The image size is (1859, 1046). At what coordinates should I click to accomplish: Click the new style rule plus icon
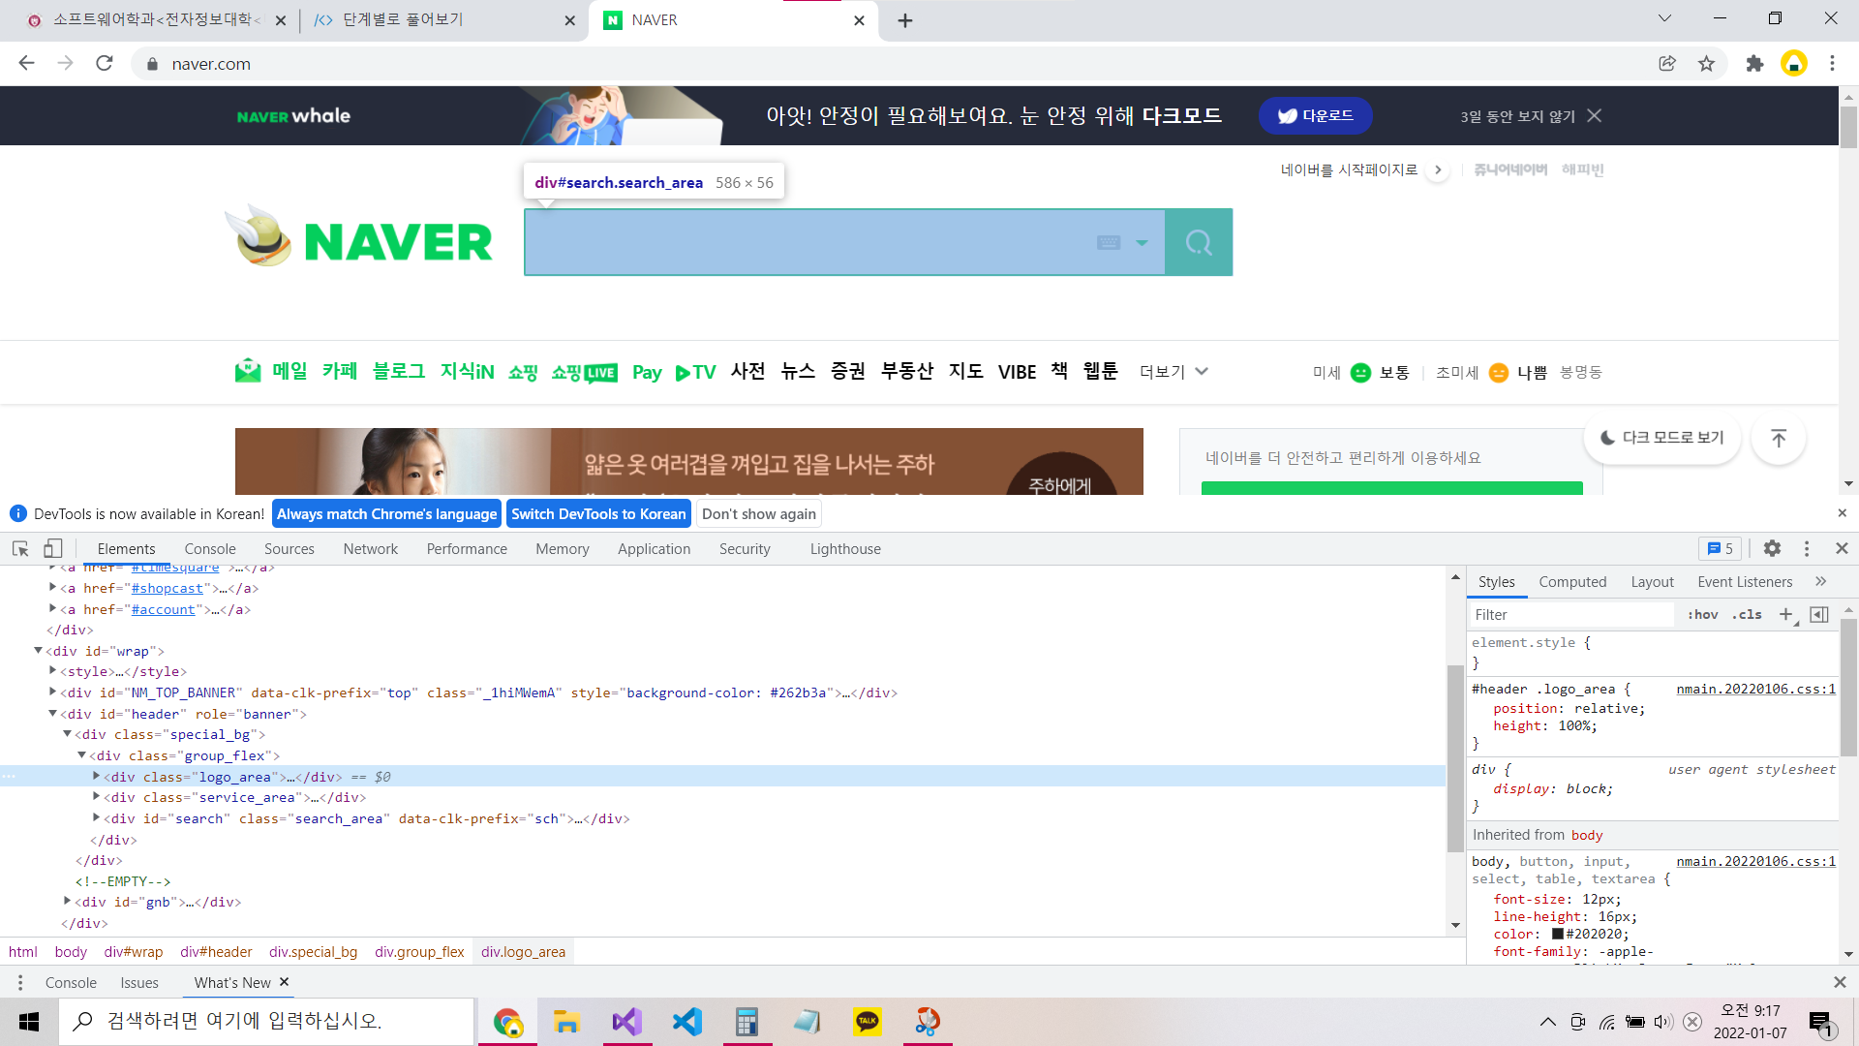click(x=1786, y=614)
